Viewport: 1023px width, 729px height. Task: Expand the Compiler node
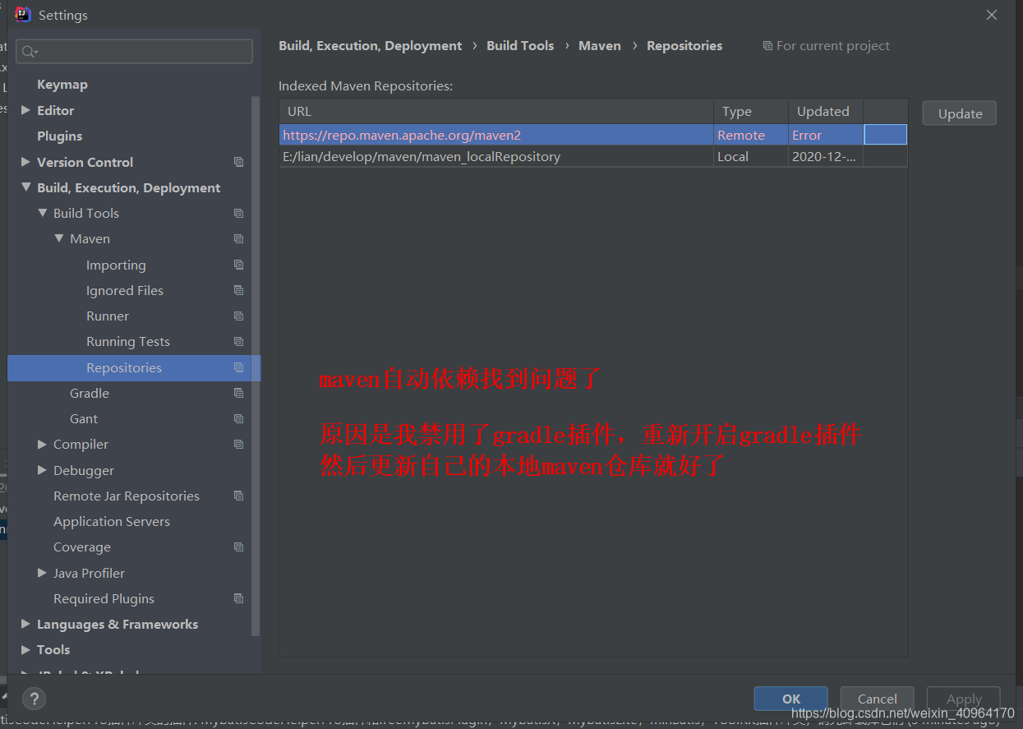pyautogui.click(x=42, y=444)
